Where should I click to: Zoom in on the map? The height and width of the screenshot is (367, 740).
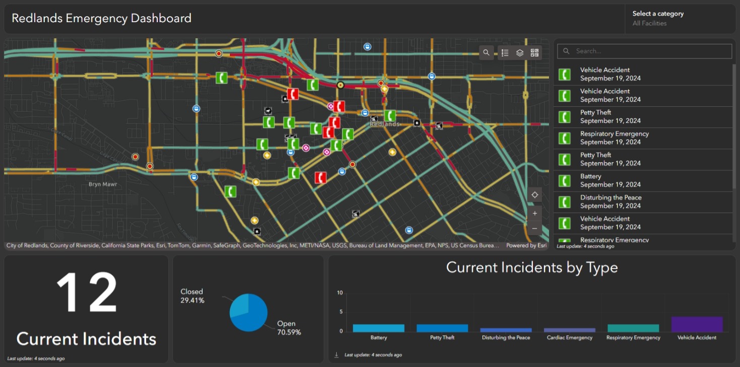(x=535, y=213)
